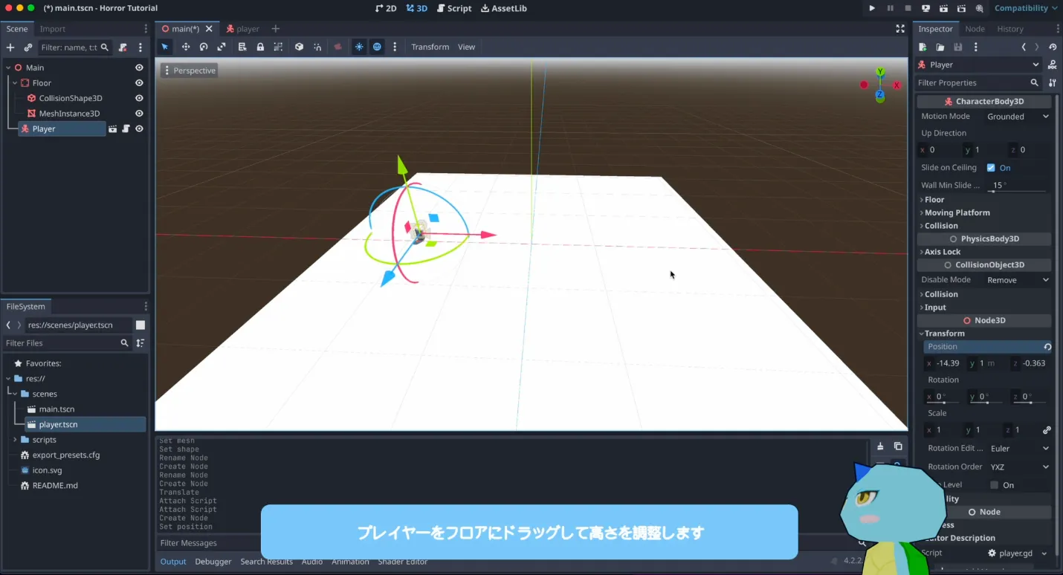
Task: Click the Transform menu in viewport toolbar
Action: pyautogui.click(x=430, y=47)
